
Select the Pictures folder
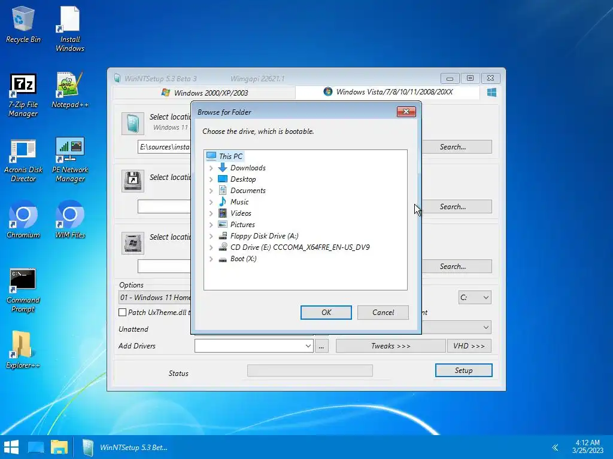pos(242,225)
